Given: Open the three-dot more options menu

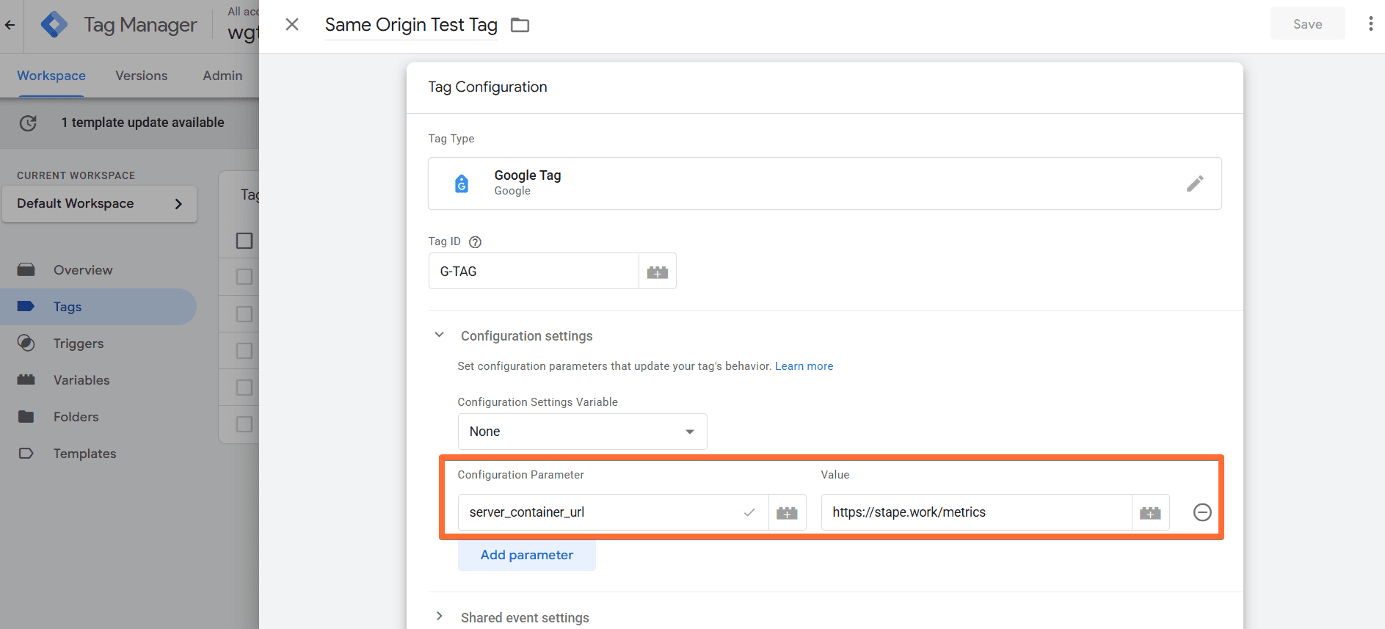Looking at the screenshot, I should click(x=1370, y=24).
